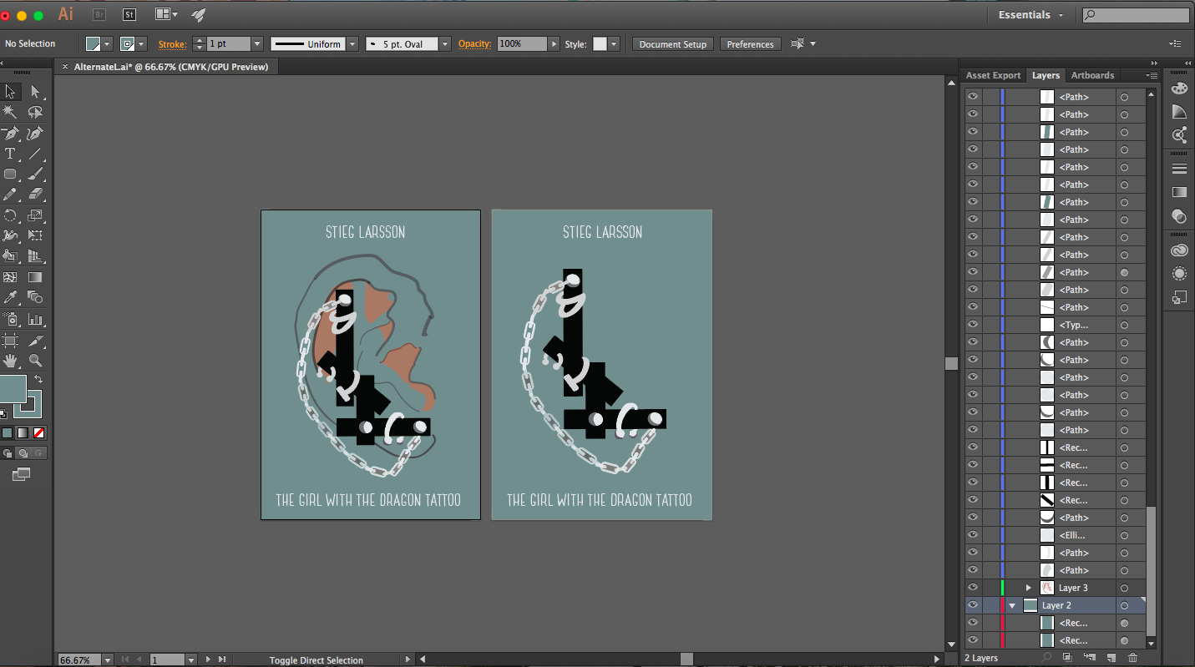Open Creative Cloud Libraries panel icon

(x=1179, y=250)
